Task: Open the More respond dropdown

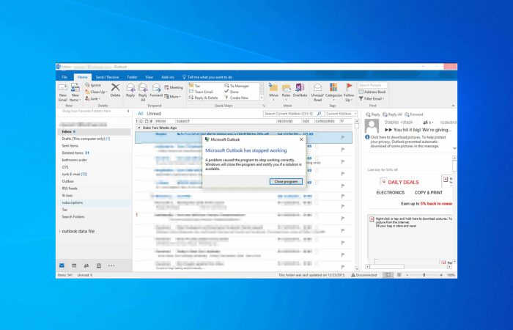Action: click(172, 97)
